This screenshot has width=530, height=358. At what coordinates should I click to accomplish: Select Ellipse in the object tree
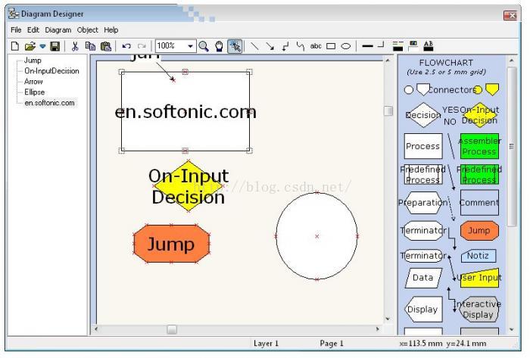pyautogui.click(x=35, y=92)
